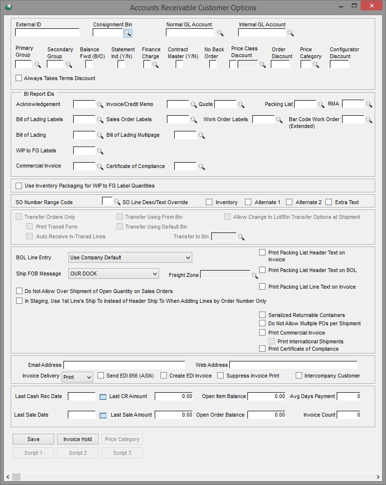Check In Staging, Use 1st Line's Ship To option

(x=19, y=301)
